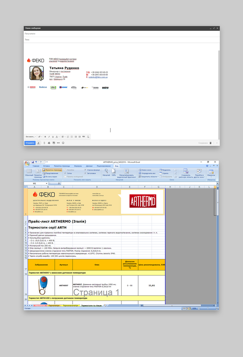This screenshot has width=243, height=357.
Task: Switch to the Термоманометри sheet tab
Action: point(71,305)
